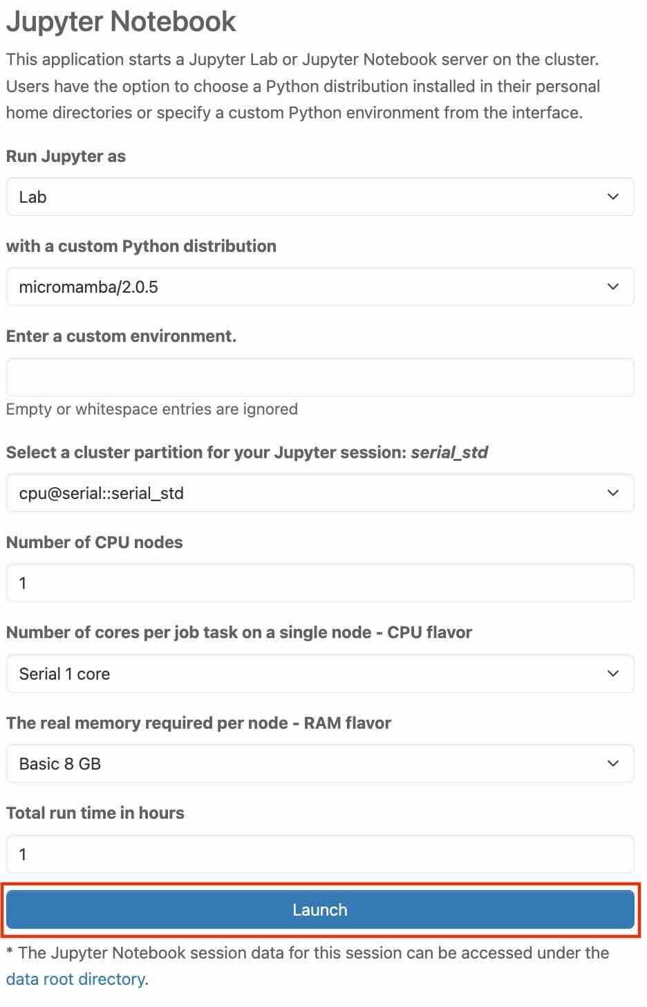This screenshot has height=1007, width=647.
Task: Click the chevron on the cpu@serial::serial_std field
Action: tap(612, 493)
